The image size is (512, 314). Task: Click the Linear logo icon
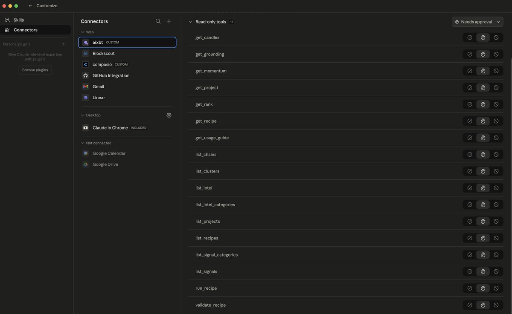pyautogui.click(x=85, y=98)
